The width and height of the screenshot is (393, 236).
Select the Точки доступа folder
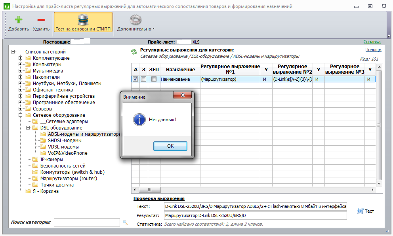57,185
